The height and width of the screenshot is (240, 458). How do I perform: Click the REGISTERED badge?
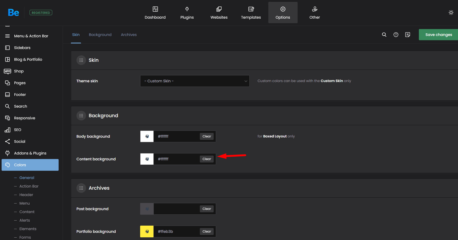click(41, 13)
